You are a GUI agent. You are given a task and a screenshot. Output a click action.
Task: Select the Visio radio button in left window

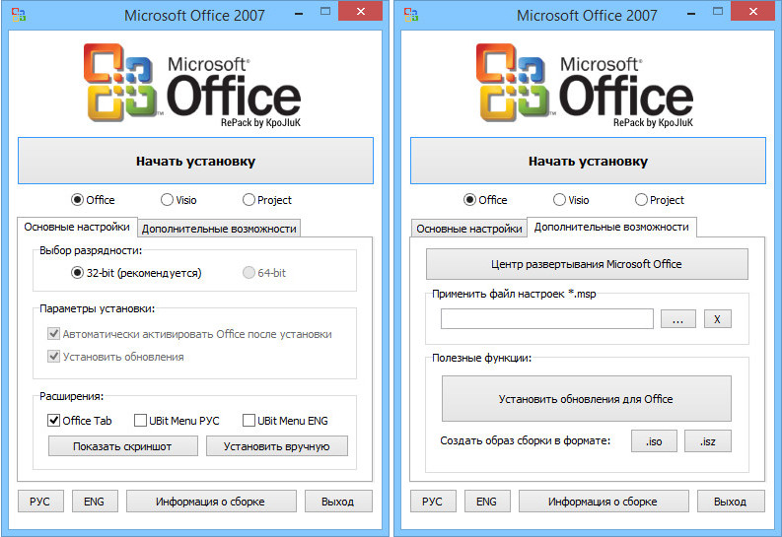coord(167,200)
